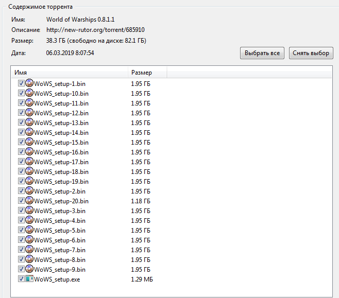The height and width of the screenshot is (298, 339).
Task: Deselect the WoWS_setup-14.bin checkbox
Action: click(21, 132)
